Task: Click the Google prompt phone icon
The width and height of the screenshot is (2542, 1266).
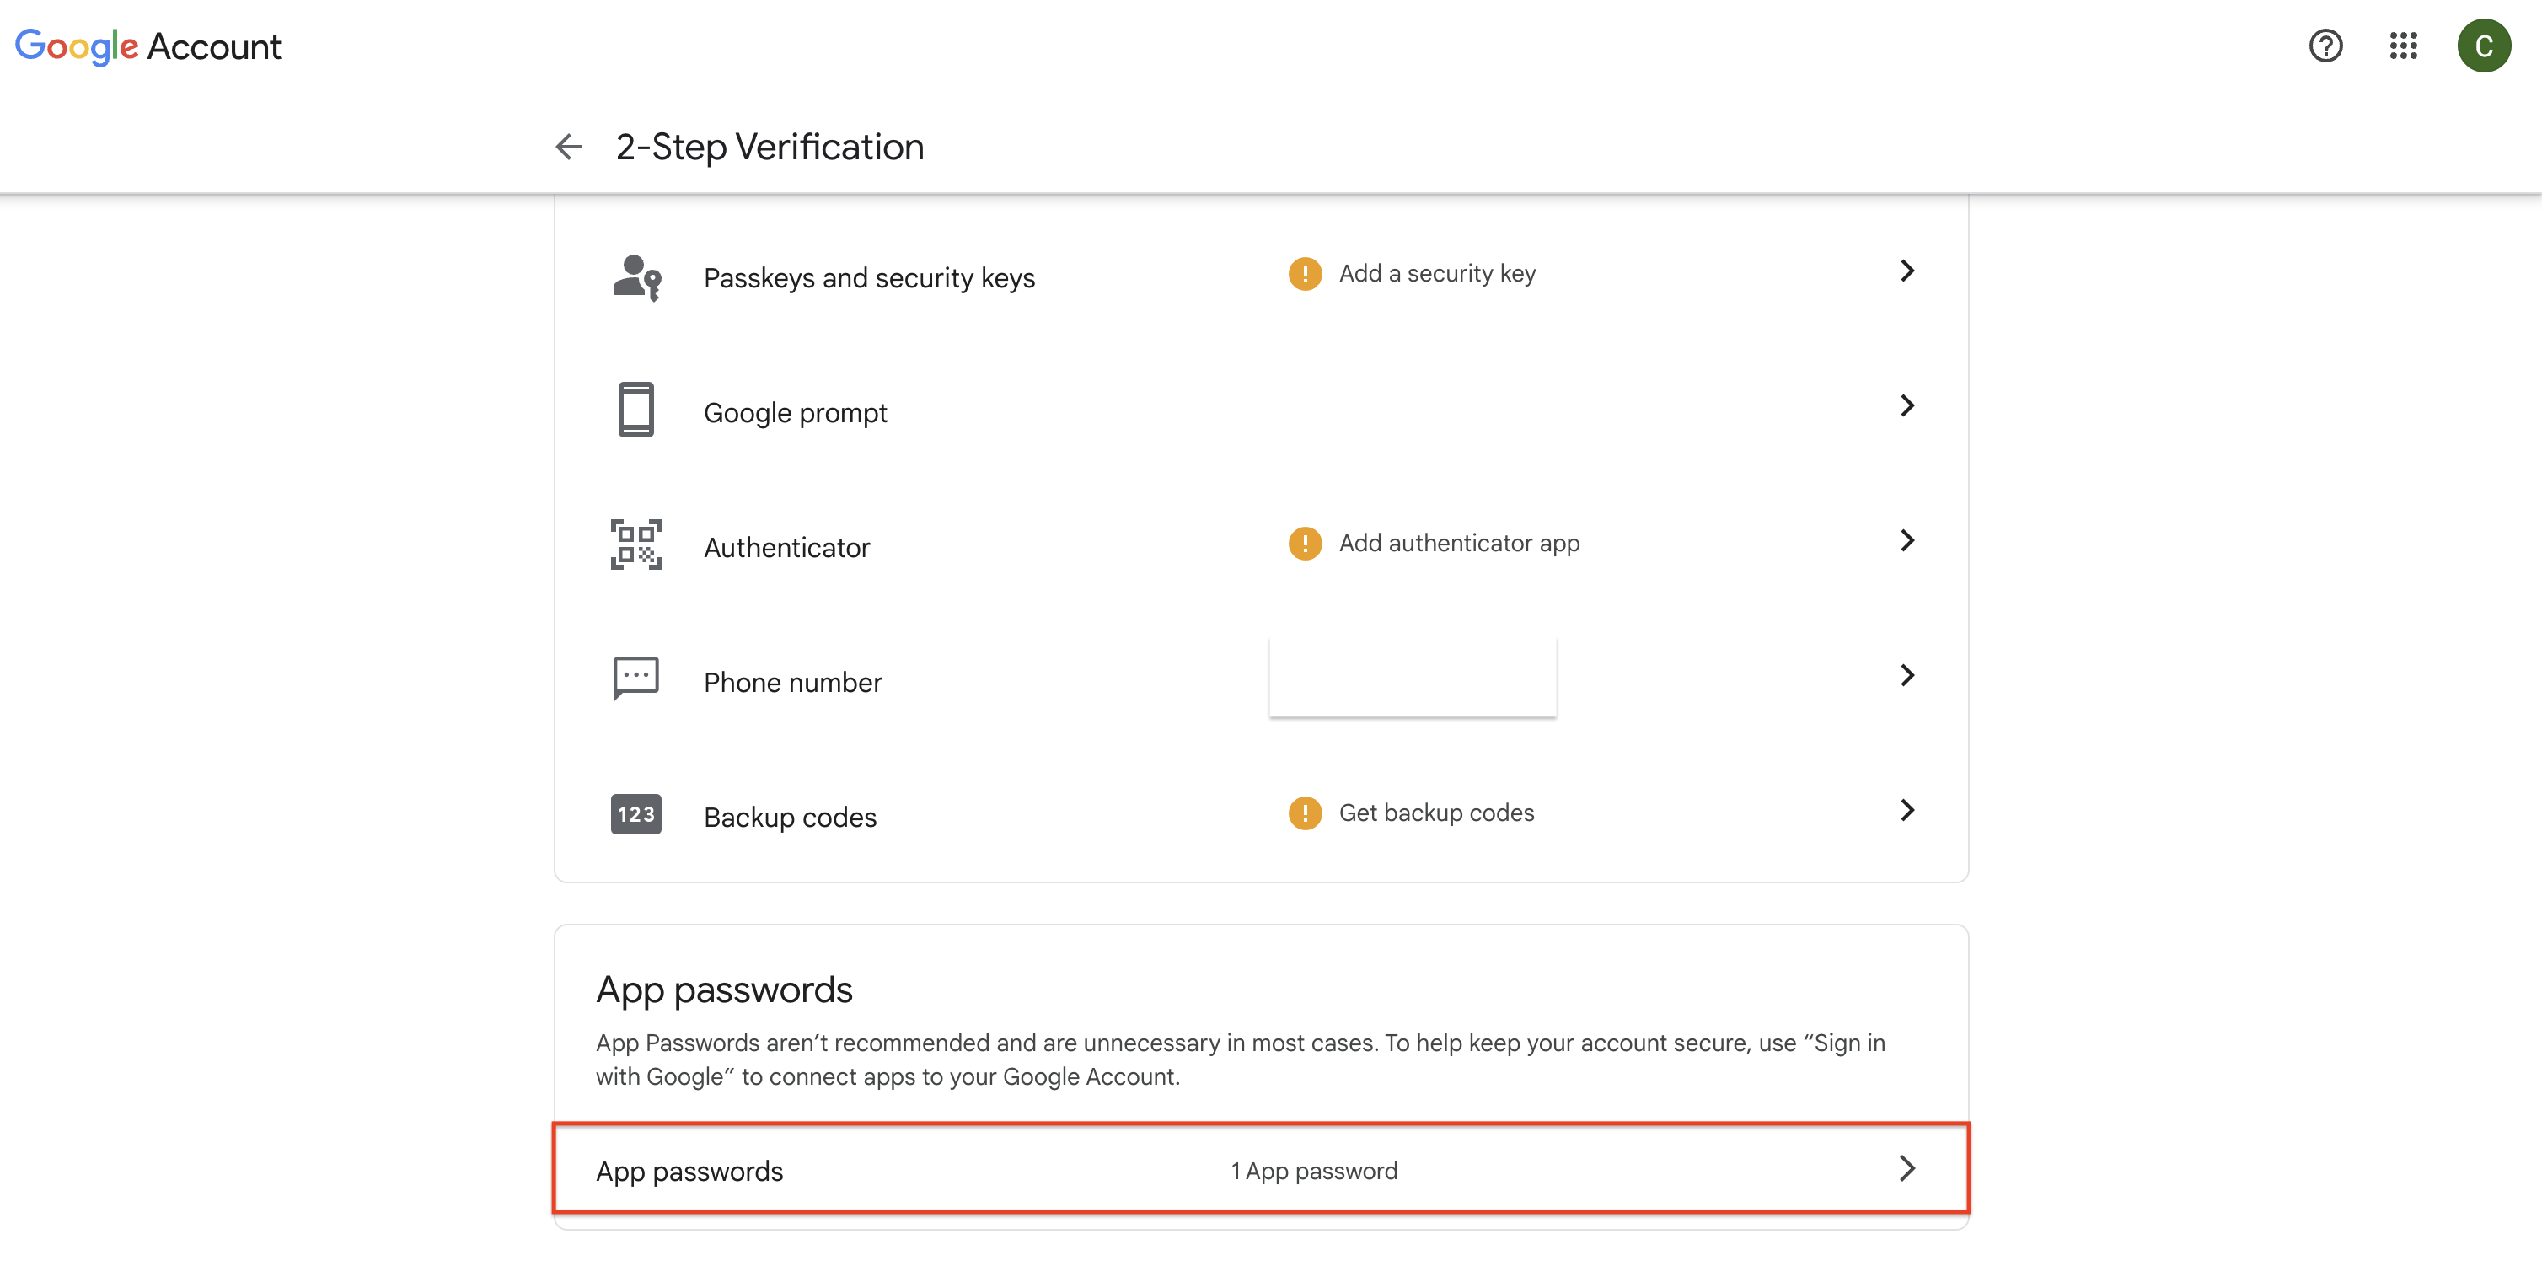Action: click(636, 410)
